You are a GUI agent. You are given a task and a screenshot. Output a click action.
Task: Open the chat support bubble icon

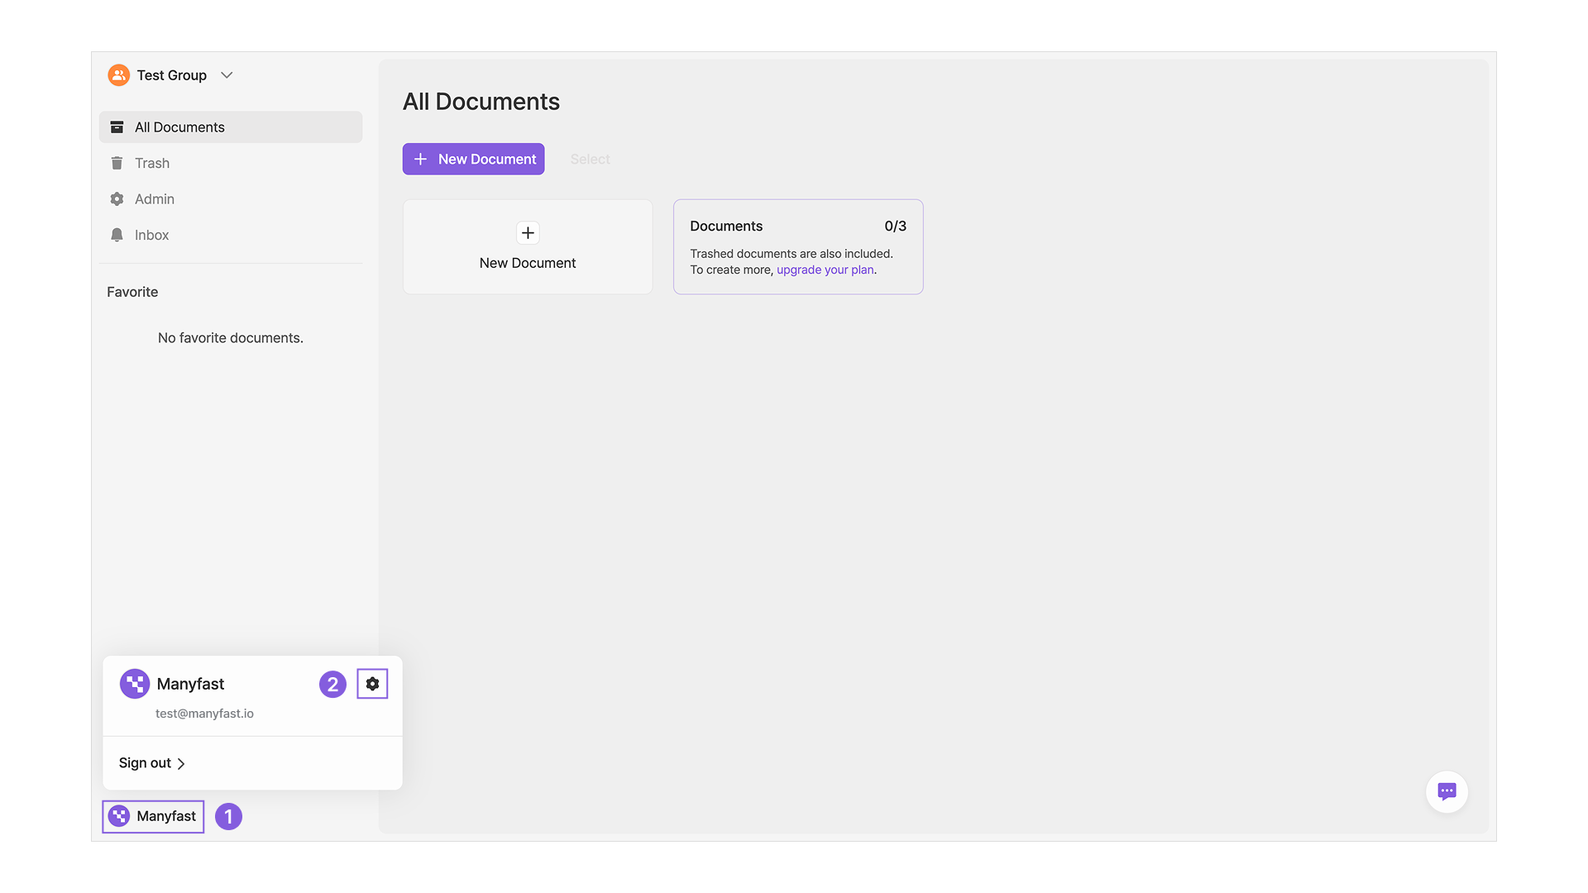[x=1447, y=791]
